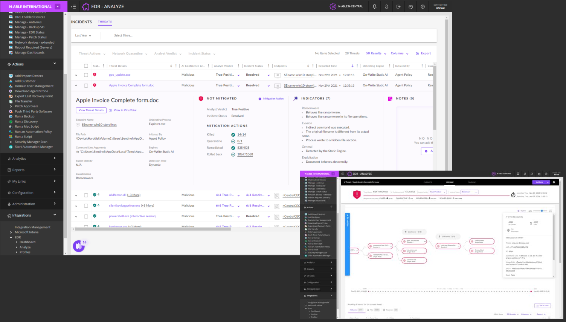This screenshot has width=566, height=322.
Task: Click the Push Third Party Software icon
Action: tap(11, 111)
